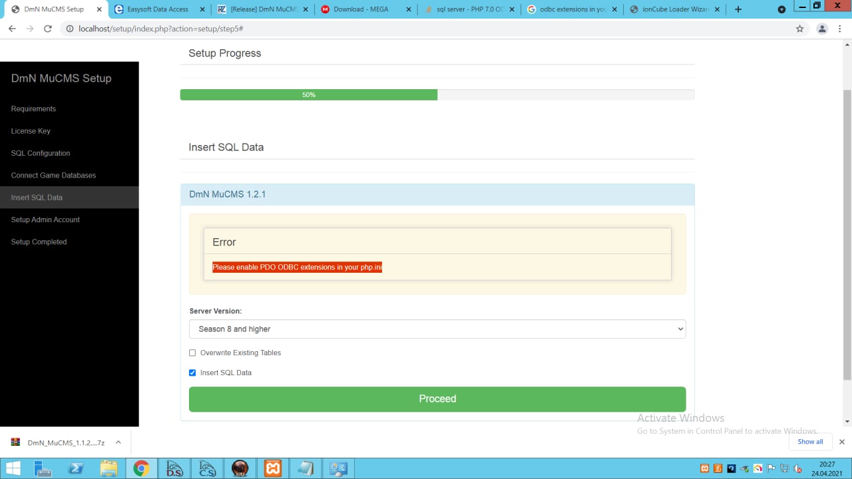Image resolution: width=852 pixels, height=479 pixels.
Task: Bookmark this page with the star icon
Action: point(800,29)
